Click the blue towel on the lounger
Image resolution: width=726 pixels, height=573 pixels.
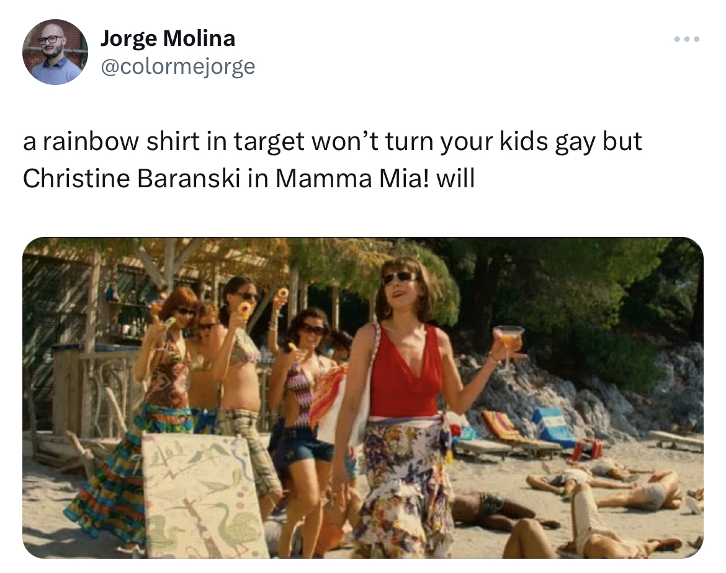coord(553,426)
